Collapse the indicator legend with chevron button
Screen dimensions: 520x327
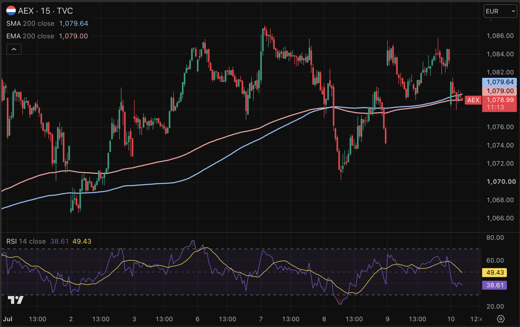(14, 49)
